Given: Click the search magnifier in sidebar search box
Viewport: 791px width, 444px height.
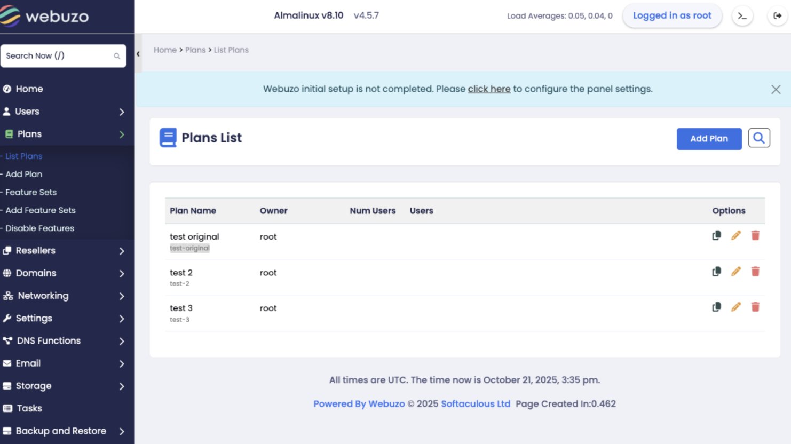Looking at the screenshot, I should coord(117,56).
